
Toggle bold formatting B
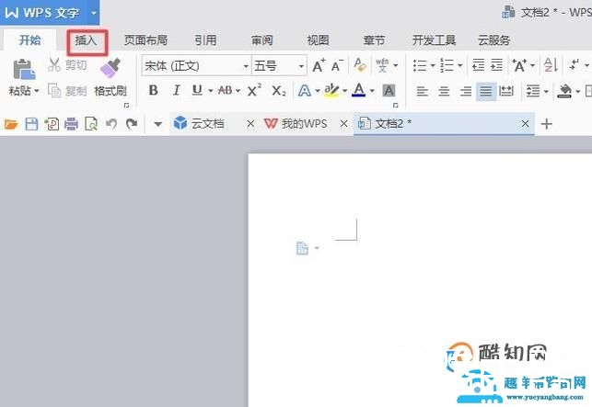(x=153, y=90)
